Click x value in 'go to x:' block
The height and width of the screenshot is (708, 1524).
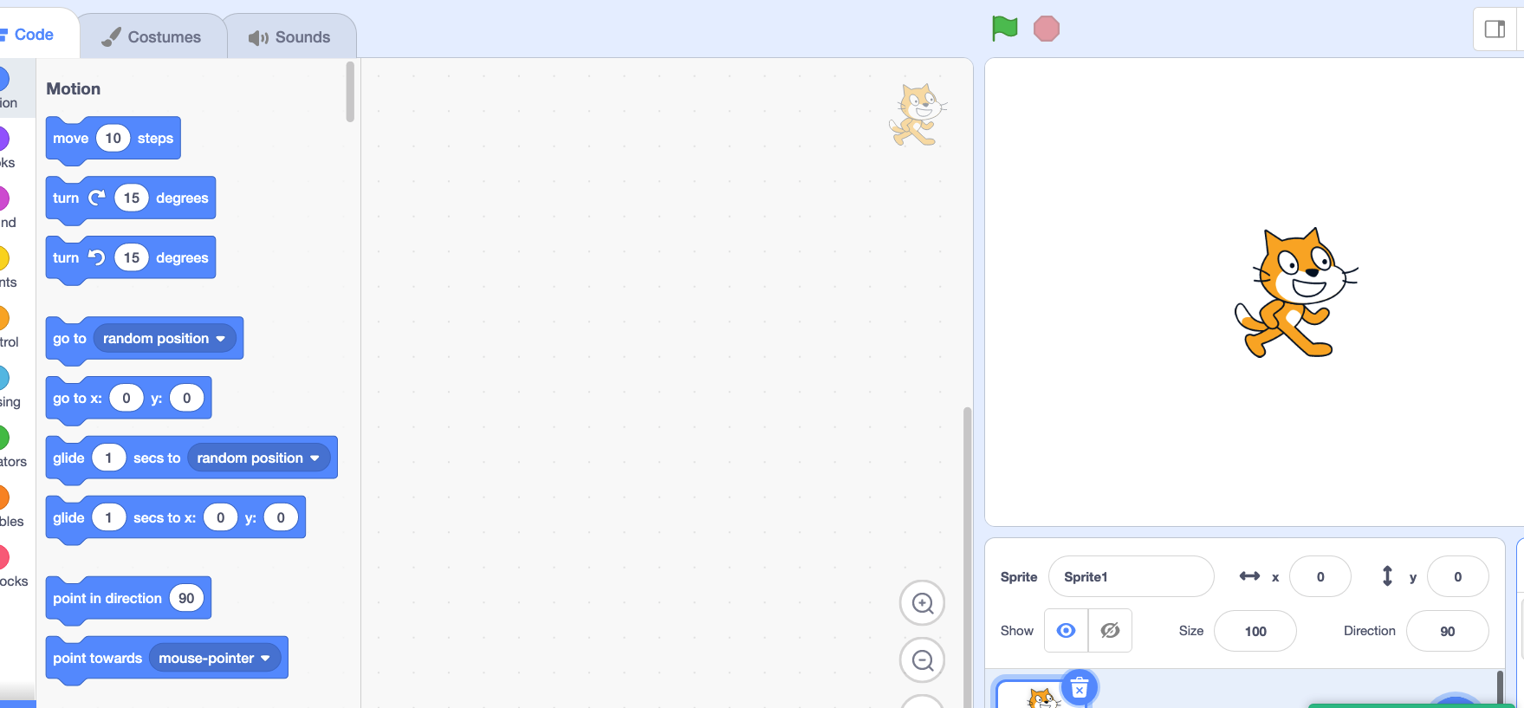[x=126, y=398]
